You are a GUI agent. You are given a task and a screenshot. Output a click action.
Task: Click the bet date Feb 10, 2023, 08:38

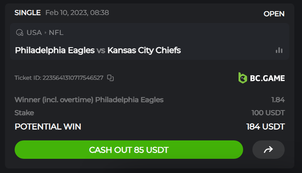pos(77,13)
